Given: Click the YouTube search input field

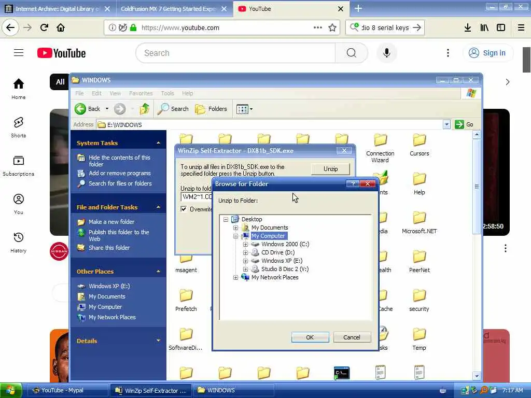Looking at the screenshot, I should pyautogui.click(x=235, y=53).
